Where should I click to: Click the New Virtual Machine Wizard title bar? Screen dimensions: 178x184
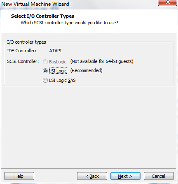[x=35, y=4]
